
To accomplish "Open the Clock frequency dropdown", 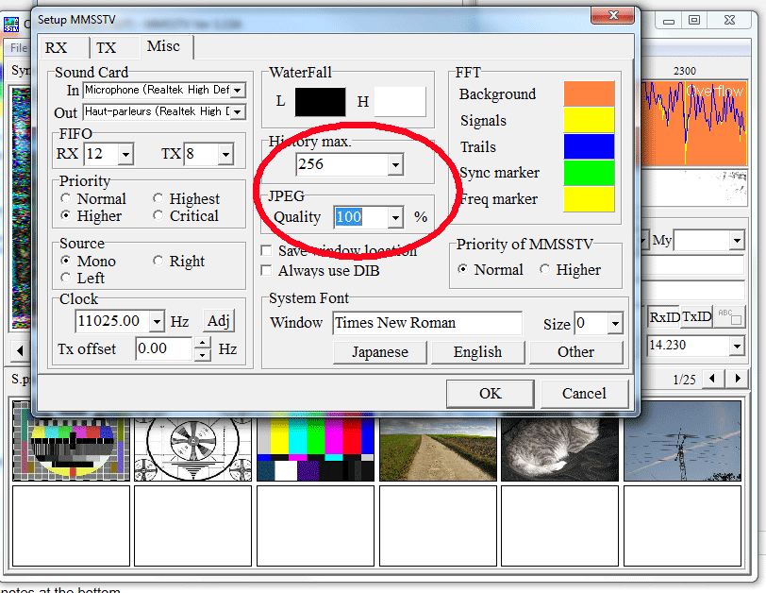I will 157,322.
